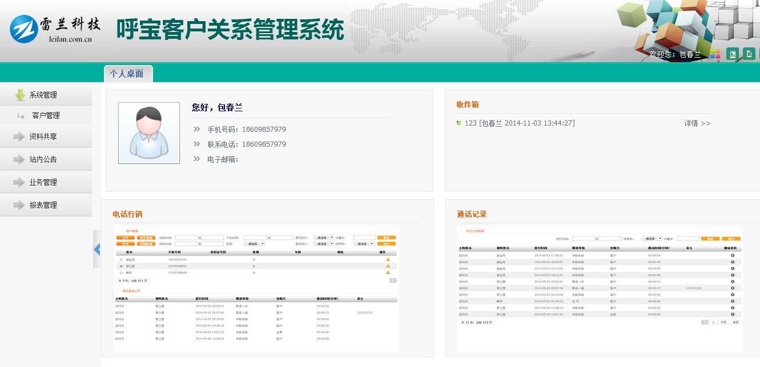
Task: Click the 电话行销 preview thumbnail
Action: point(256,289)
